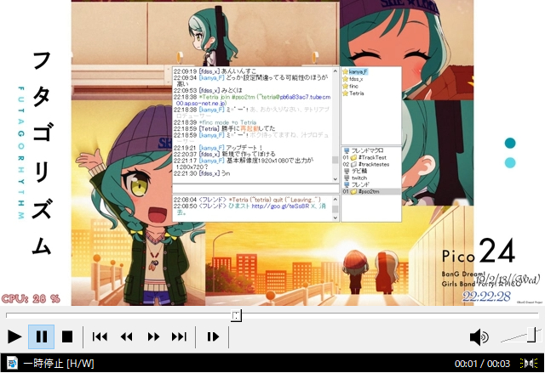The image size is (545, 373).
Task: Click the fast-forward (increase speed) button
Action: (x=153, y=336)
